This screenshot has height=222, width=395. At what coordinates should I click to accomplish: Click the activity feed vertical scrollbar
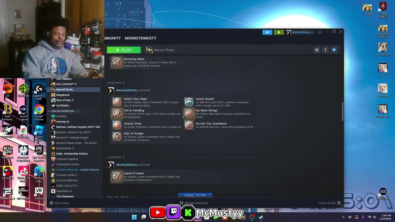click(x=342, y=112)
